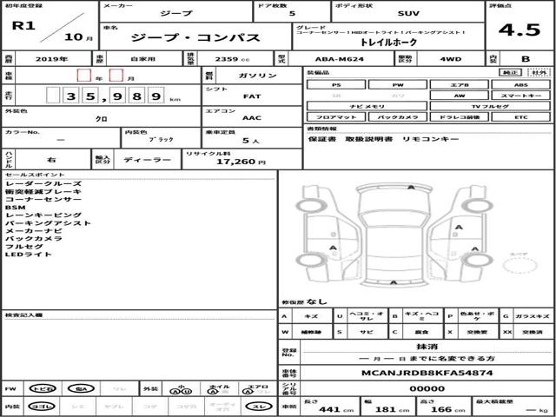556x417 pixels.
Task: Click the dotted spare tire circle
Action: click(x=520, y=266)
